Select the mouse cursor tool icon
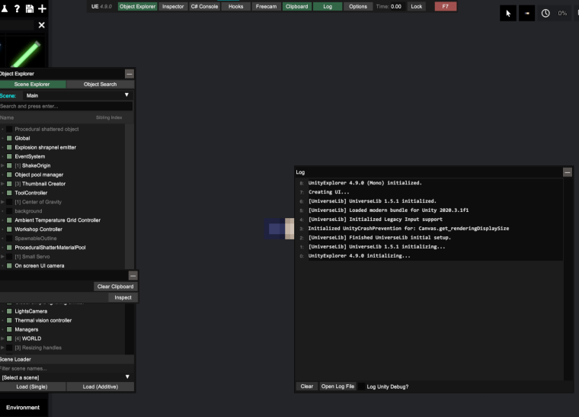579x417 pixels. (508, 13)
